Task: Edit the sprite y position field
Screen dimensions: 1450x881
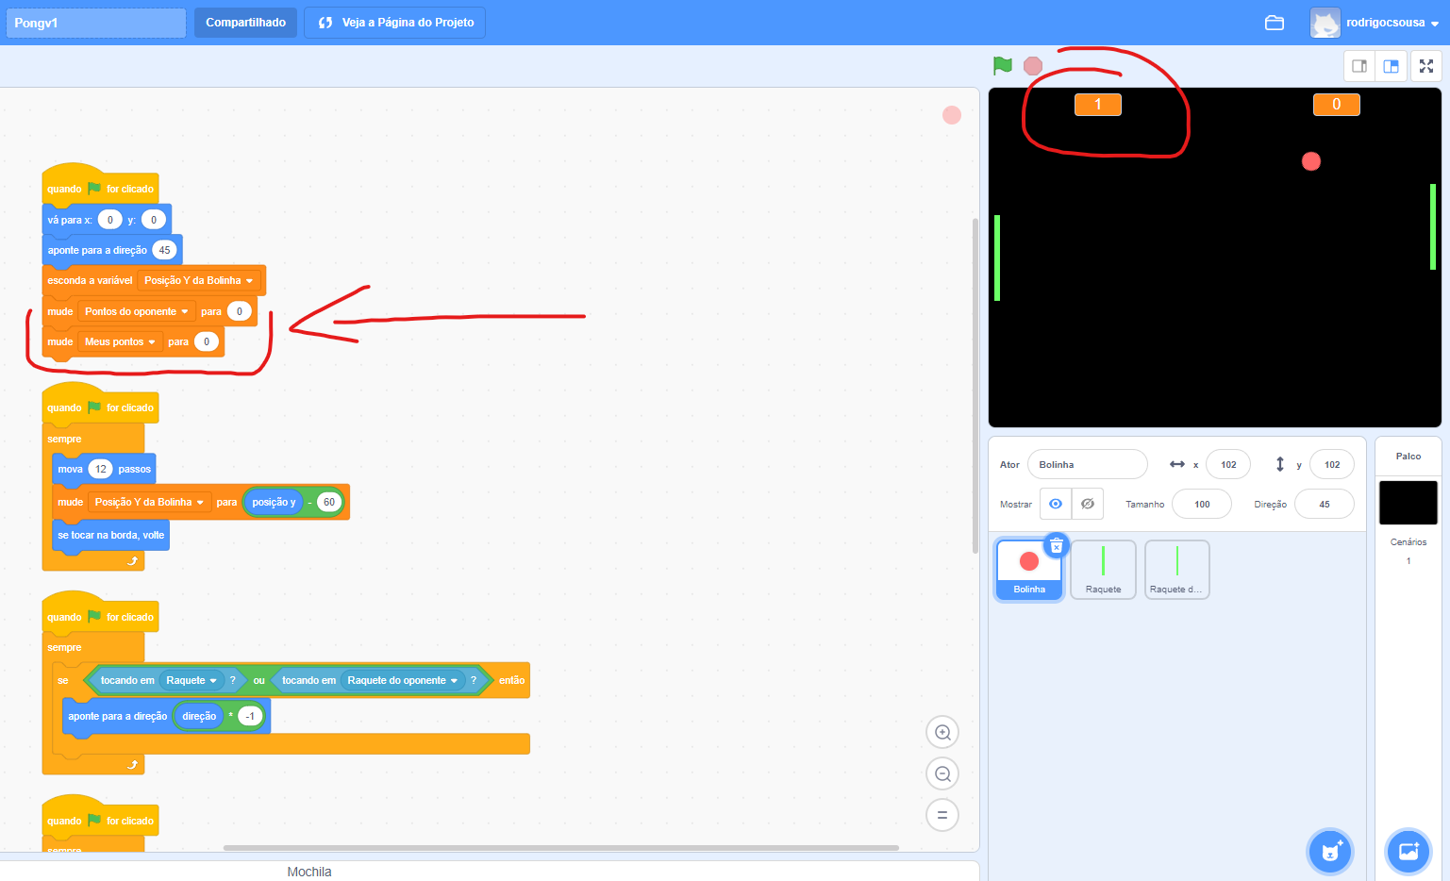Action: pos(1331,464)
